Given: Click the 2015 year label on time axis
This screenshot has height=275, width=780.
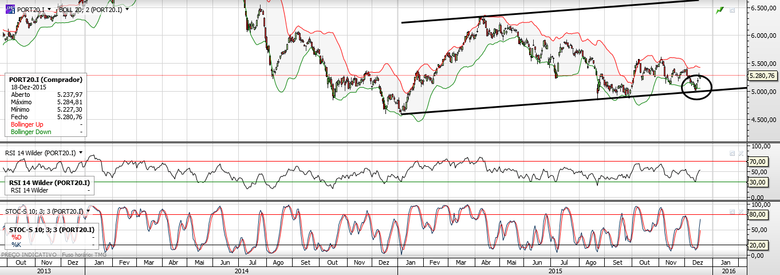Looking at the screenshot, I should tap(556, 270).
